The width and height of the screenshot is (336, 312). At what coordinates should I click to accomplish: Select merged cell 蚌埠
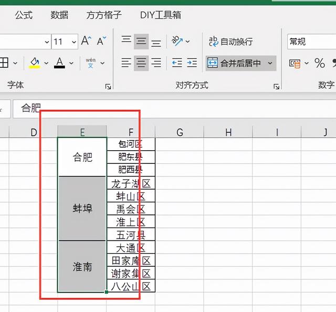[x=82, y=209]
